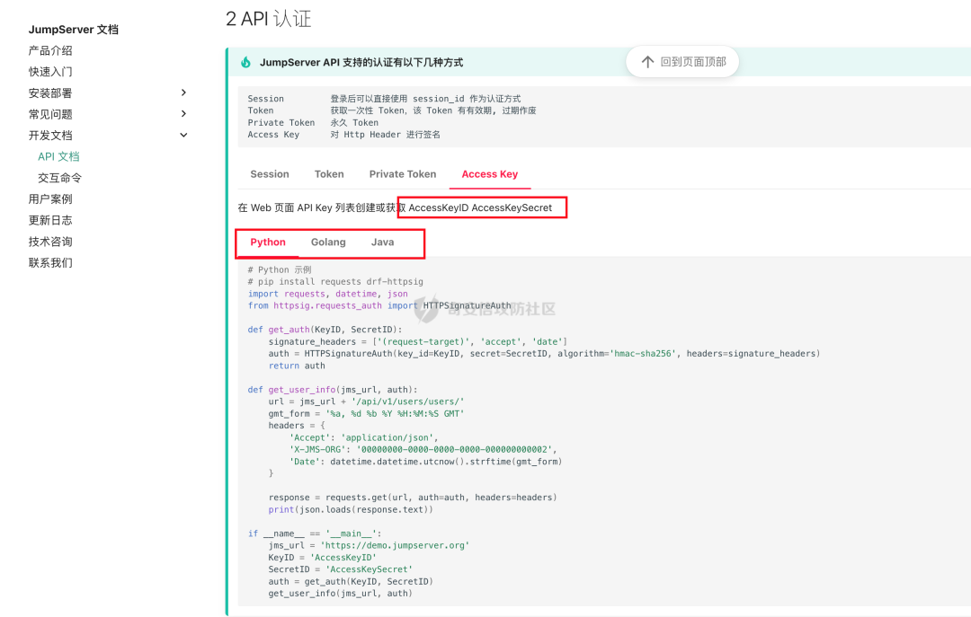Click '/api/v1/users/users/' URL line in code
This screenshot has height=617, width=971.
click(x=366, y=401)
